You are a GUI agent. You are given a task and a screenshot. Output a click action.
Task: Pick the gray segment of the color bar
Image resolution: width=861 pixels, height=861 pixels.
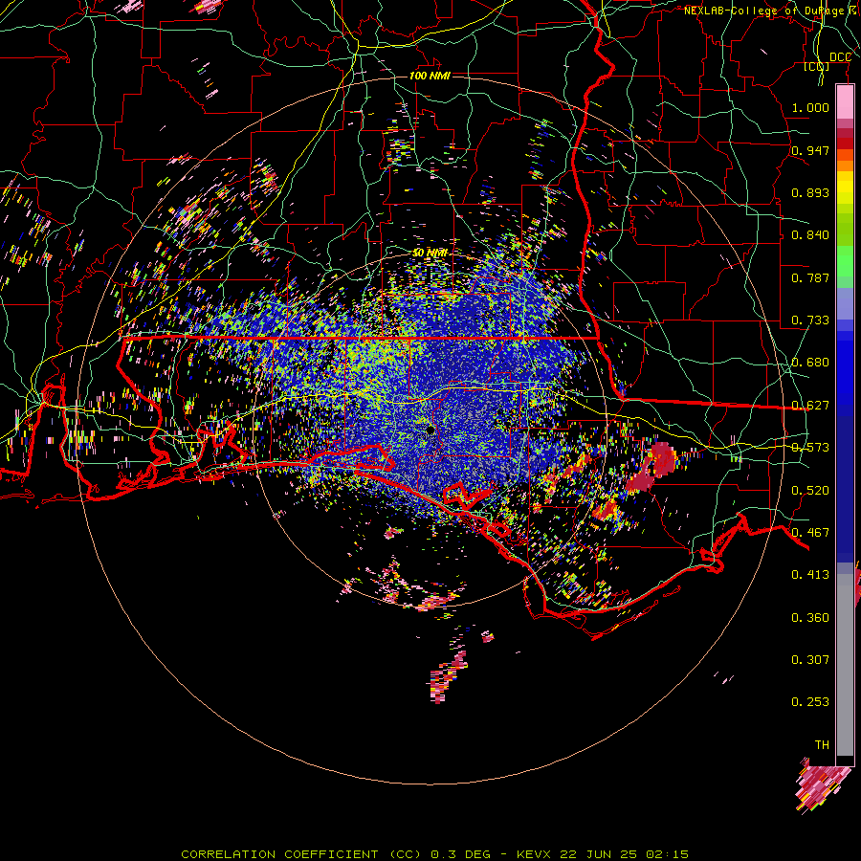click(845, 665)
